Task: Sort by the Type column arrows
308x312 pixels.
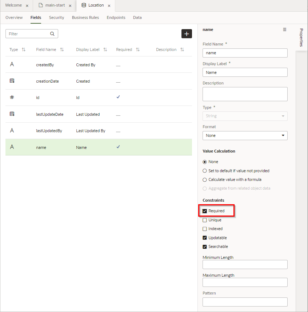Action: [24, 50]
